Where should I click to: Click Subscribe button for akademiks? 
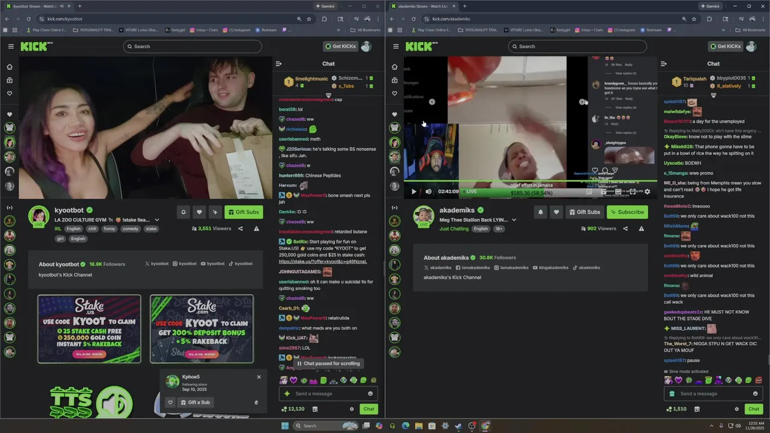tap(627, 212)
